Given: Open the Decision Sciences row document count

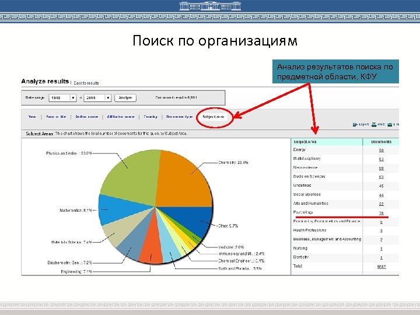Looking at the screenshot, I should pyautogui.click(x=381, y=177).
